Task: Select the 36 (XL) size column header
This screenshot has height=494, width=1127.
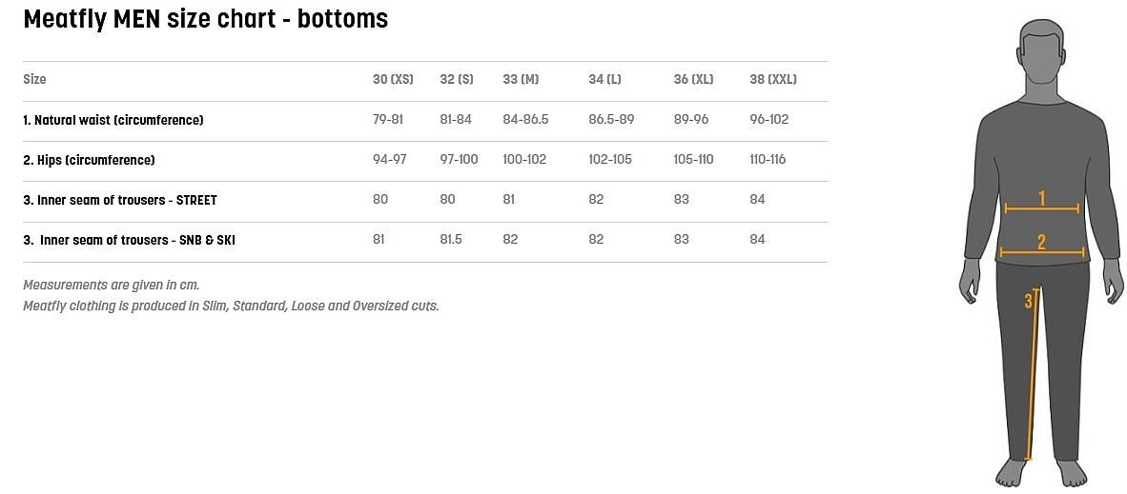Action: click(693, 79)
